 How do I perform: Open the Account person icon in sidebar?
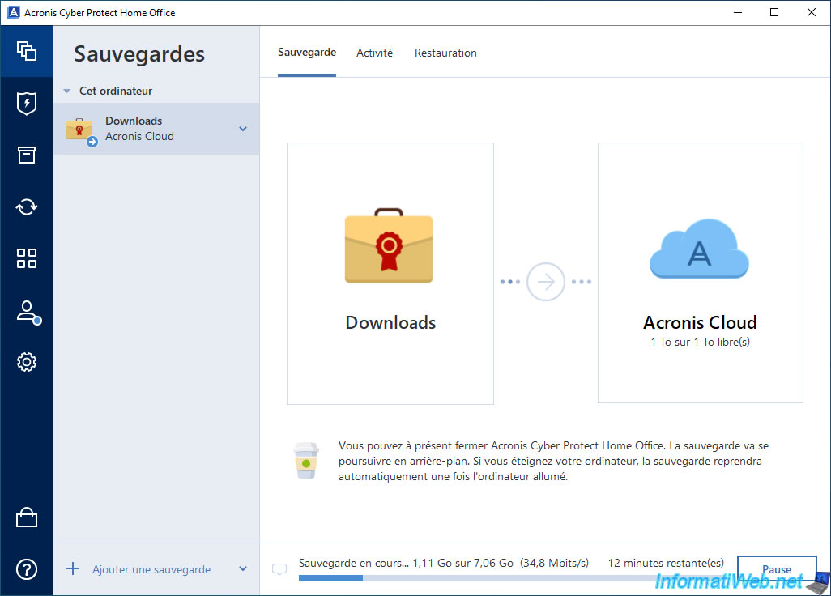[x=28, y=312]
